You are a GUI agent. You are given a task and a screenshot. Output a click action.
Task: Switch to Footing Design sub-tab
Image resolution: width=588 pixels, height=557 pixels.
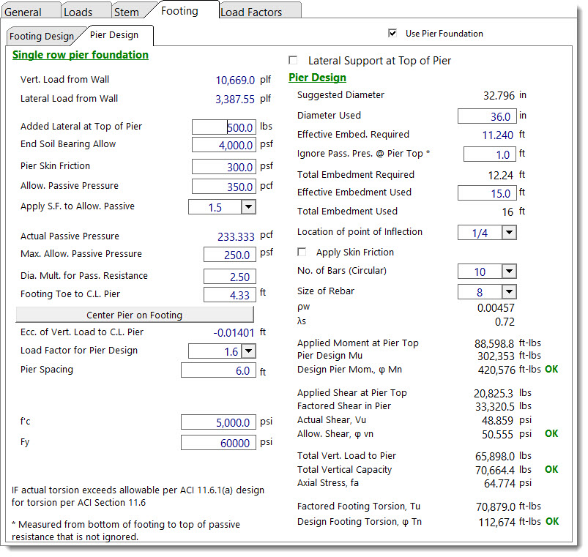point(42,36)
